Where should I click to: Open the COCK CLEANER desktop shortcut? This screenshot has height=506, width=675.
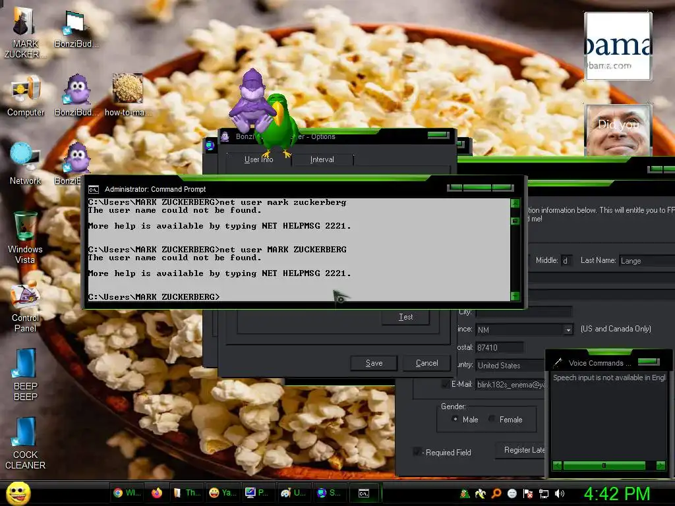pyautogui.click(x=25, y=443)
